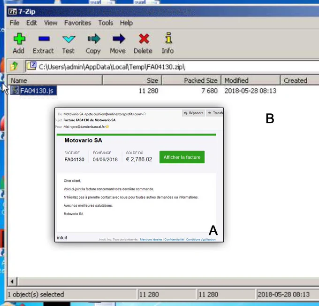Click the file row modified date 2018-05-28 08:13
Viewport: 319px width, 306px height.
251,91
